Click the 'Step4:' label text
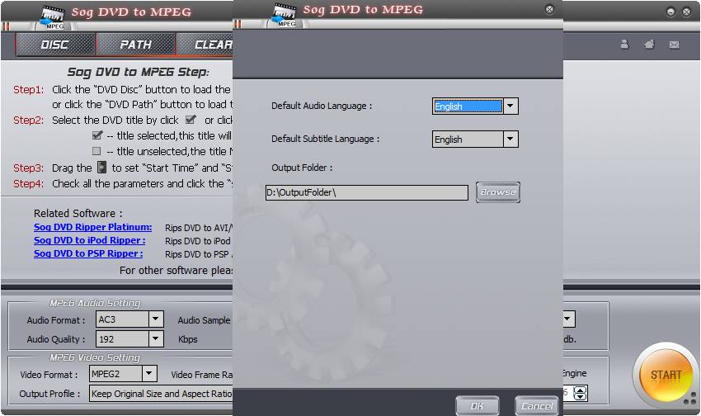Viewport: 701px width, 416px height. tap(29, 184)
